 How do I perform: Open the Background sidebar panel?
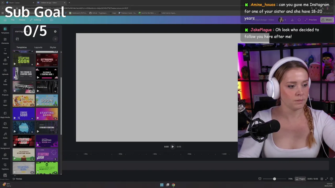5,146
